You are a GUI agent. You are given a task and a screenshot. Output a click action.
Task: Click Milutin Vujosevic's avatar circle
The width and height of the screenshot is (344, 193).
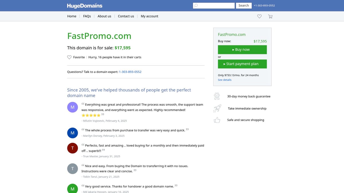72,107
